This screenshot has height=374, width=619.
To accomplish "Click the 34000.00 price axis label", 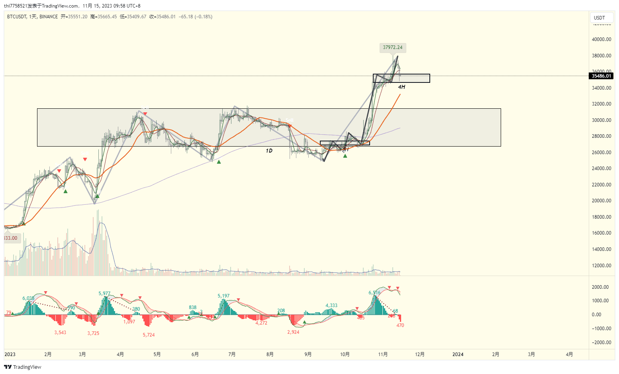I will coord(601,88).
